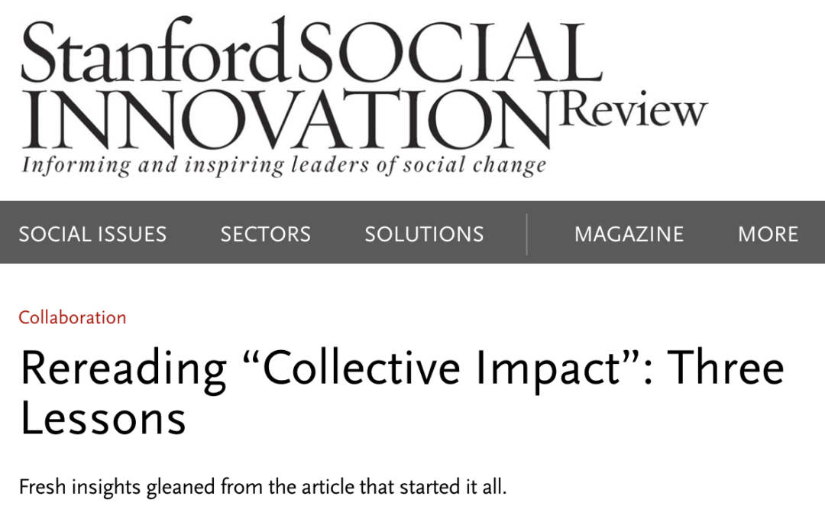Click SOCIAL ISSUES at the navigation bar's left
The width and height of the screenshot is (825, 516).
(93, 233)
